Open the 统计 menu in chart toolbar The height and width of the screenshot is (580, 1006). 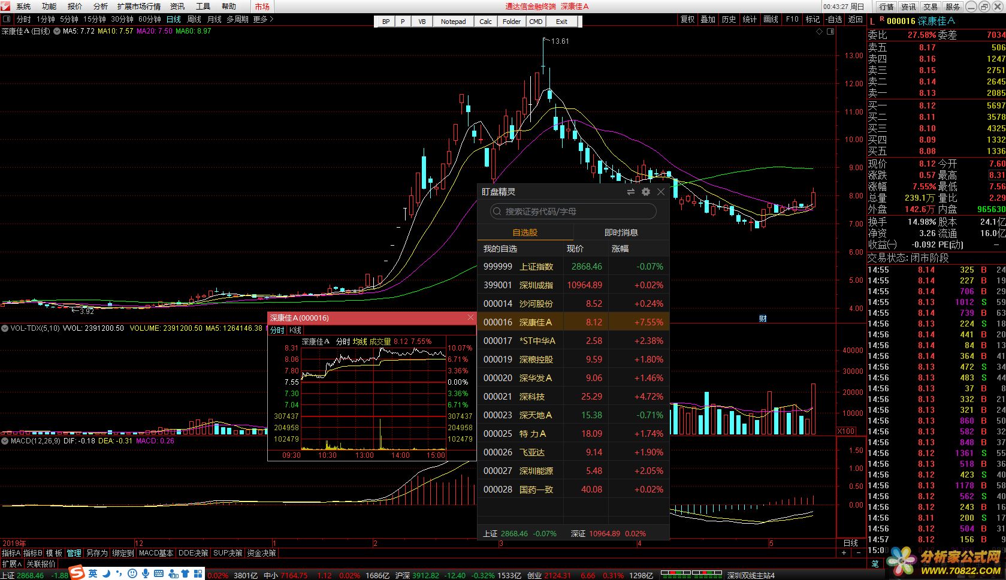(750, 19)
